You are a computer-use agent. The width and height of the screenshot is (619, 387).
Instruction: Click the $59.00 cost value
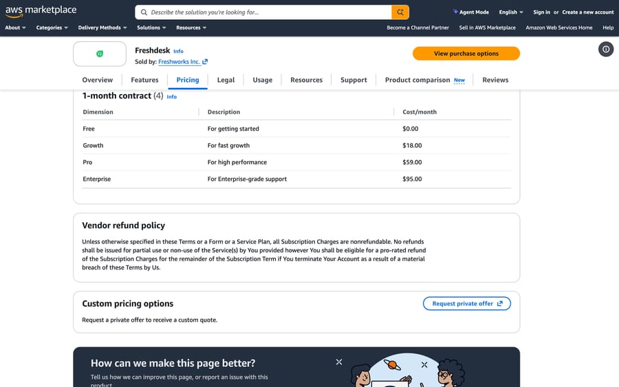(412, 162)
